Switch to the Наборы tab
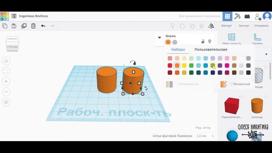272x153 pixels. (178, 50)
